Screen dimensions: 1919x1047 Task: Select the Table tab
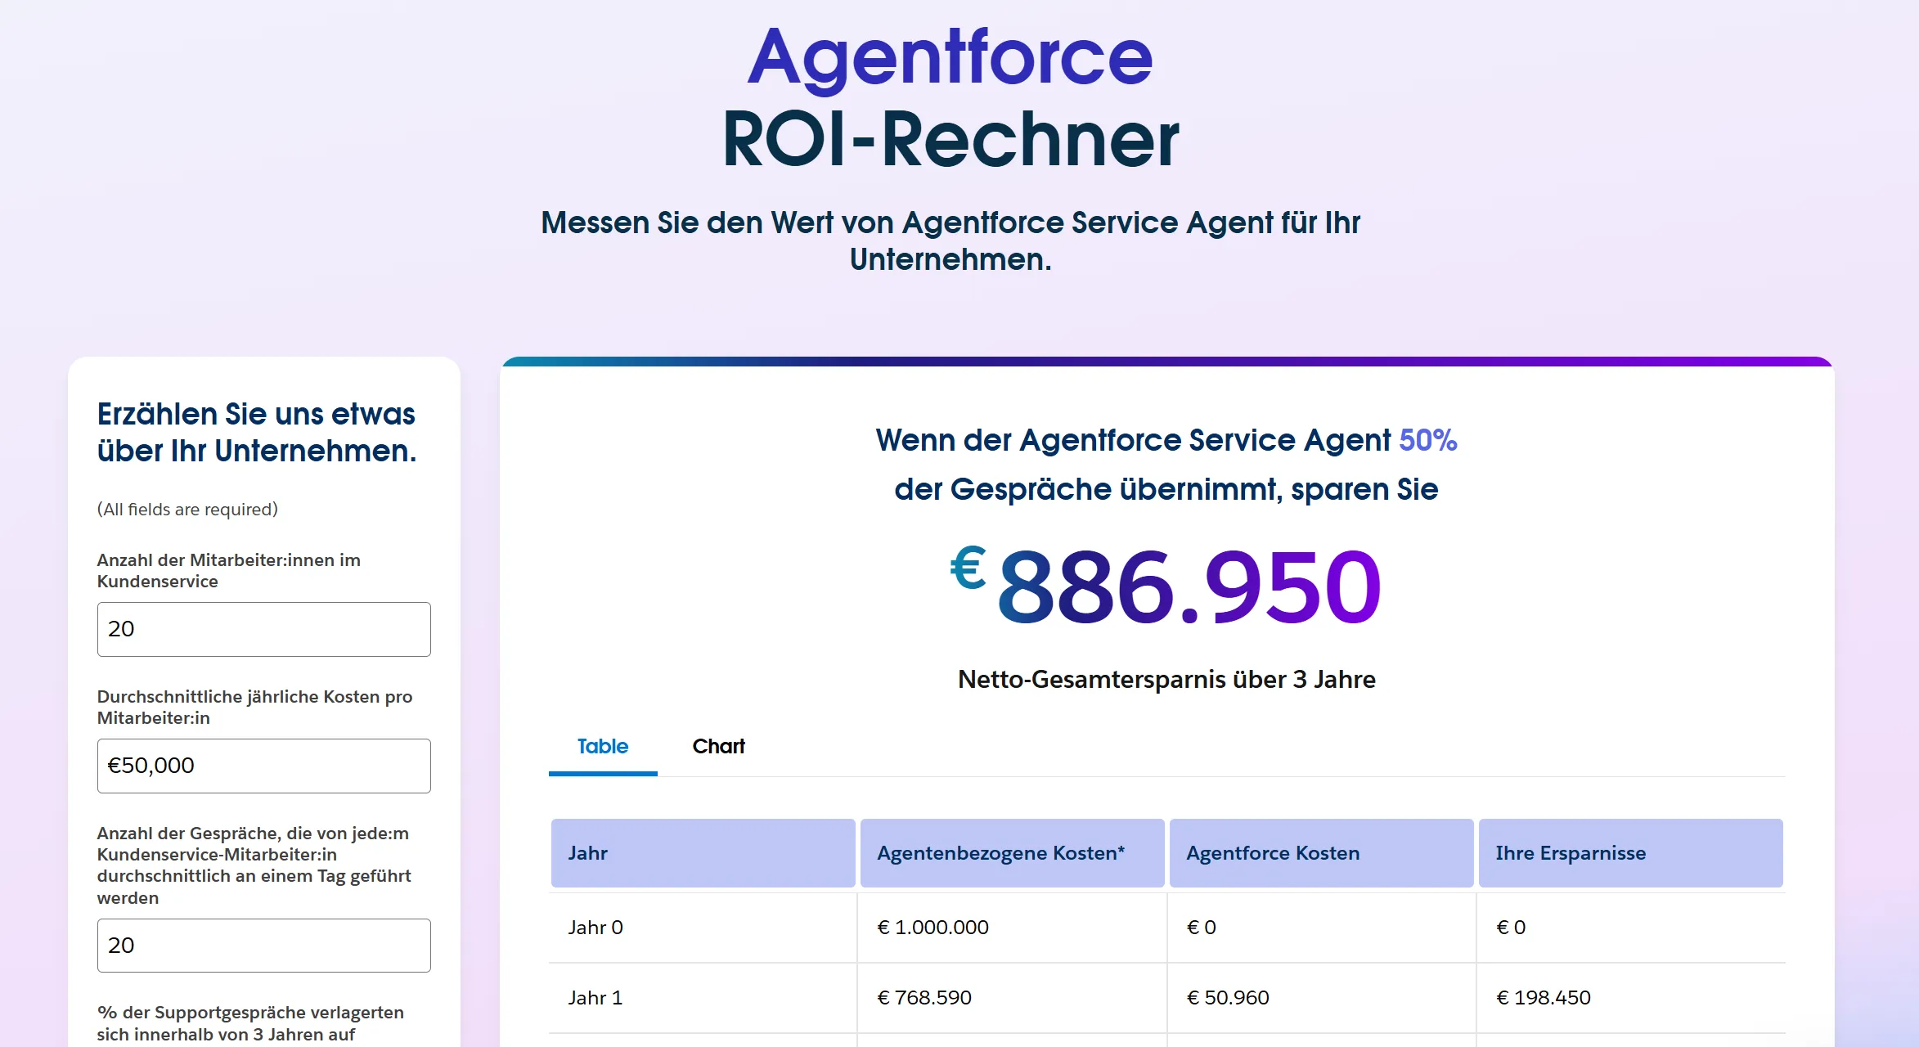tap(601, 746)
